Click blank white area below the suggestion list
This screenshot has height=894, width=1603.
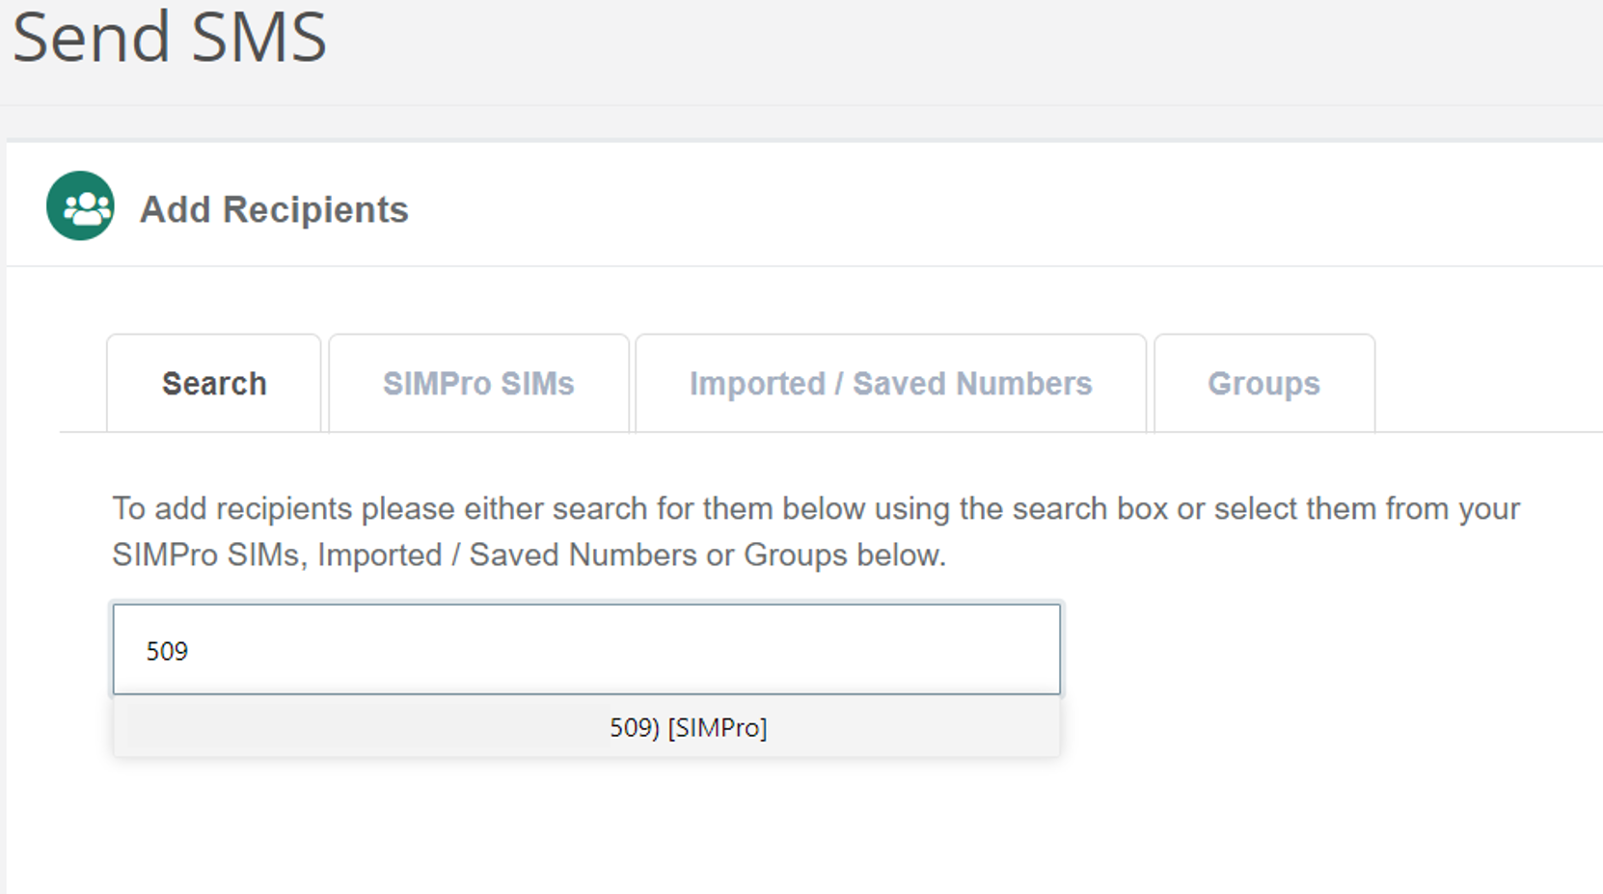pyautogui.click(x=579, y=829)
